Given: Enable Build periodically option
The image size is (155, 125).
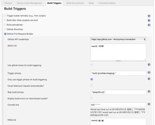Looking at the screenshot, I should point(5,25).
